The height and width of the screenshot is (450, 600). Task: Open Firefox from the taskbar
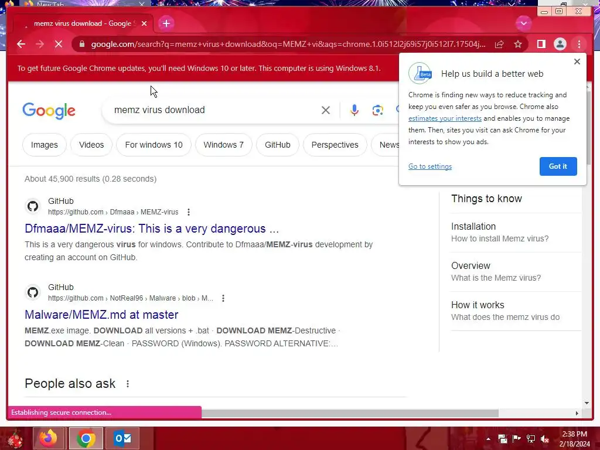point(49,438)
